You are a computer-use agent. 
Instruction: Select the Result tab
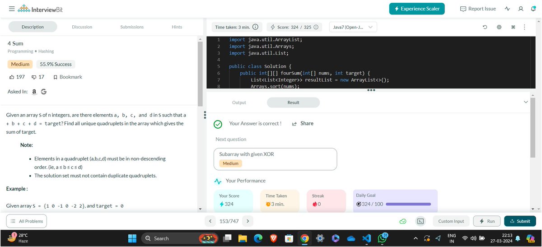(x=293, y=103)
